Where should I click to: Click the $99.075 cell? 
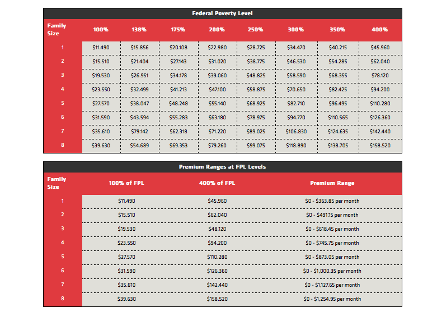(x=256, y=146)
